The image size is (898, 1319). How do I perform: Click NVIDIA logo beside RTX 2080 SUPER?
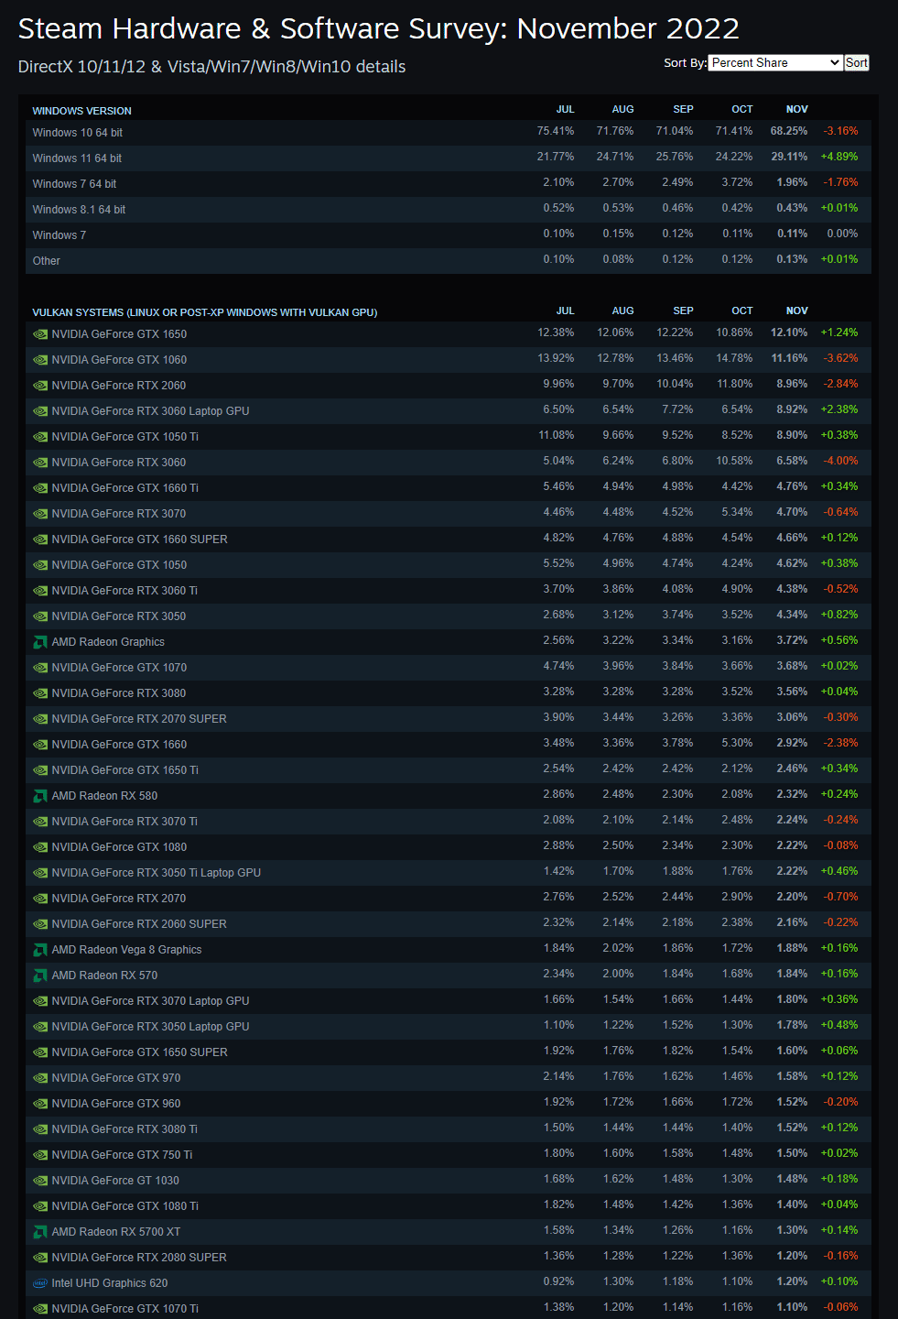point(40,1258)
